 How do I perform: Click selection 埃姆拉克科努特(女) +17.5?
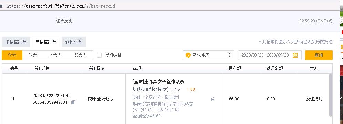click(x=156, y=89)
